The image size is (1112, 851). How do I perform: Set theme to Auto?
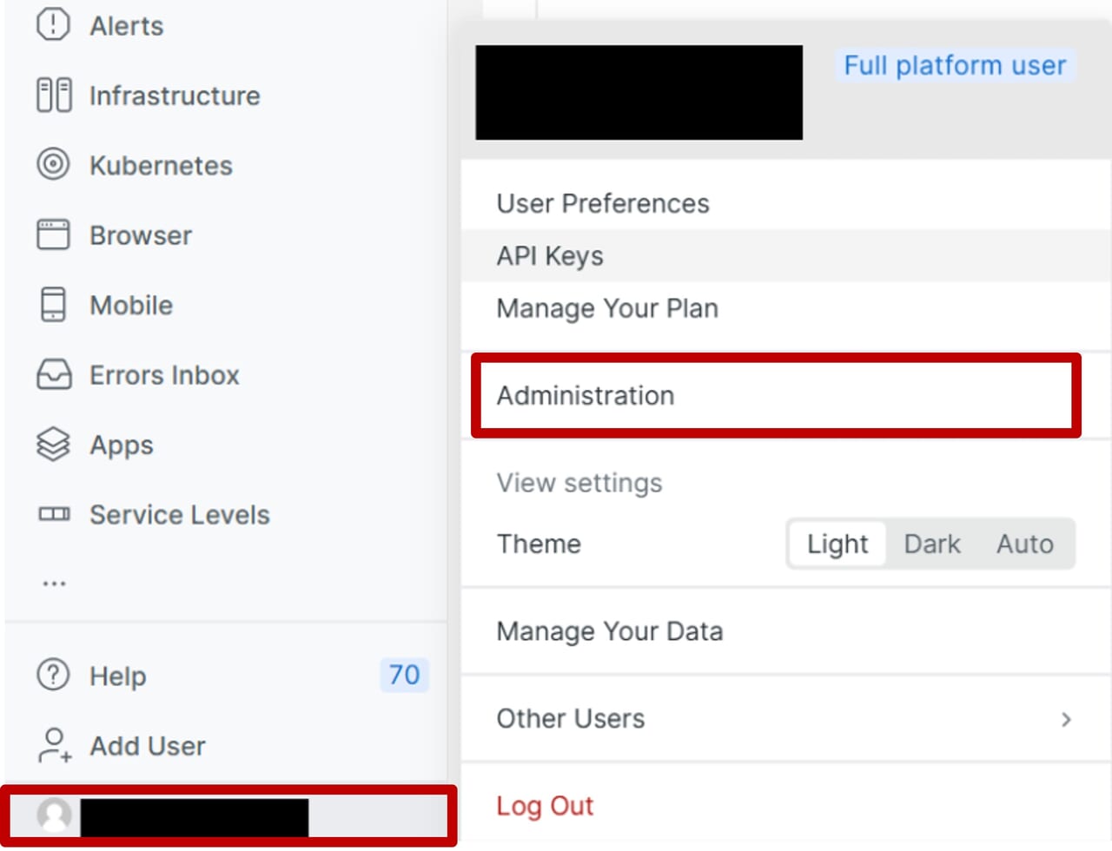coord(1025,544)
